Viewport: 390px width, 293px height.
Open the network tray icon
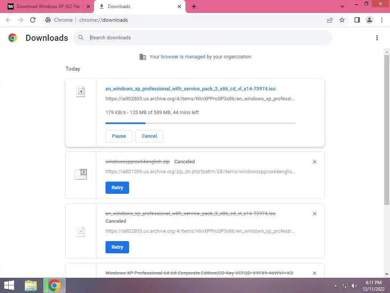(x=345, y=286)
